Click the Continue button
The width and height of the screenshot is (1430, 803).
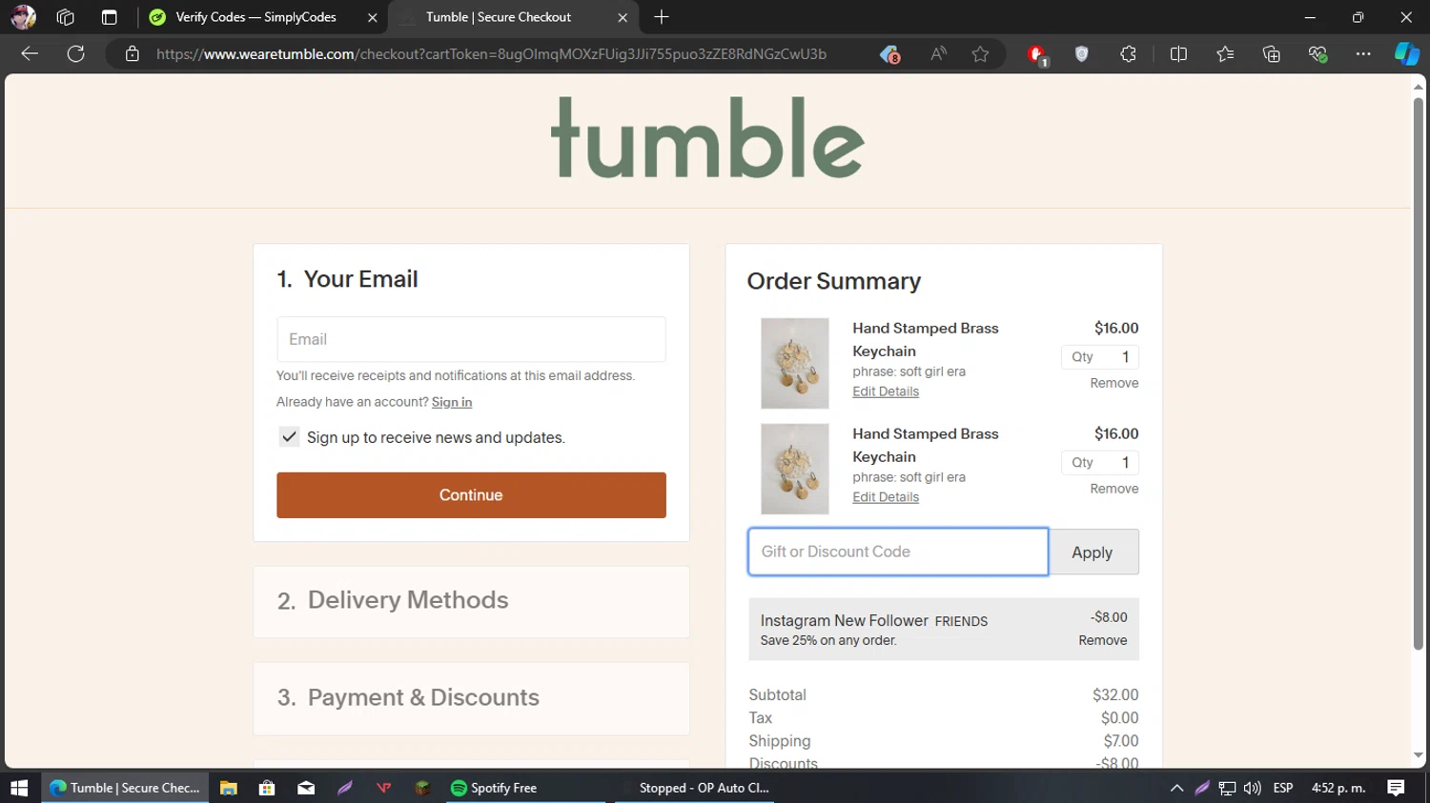[471, 495]
